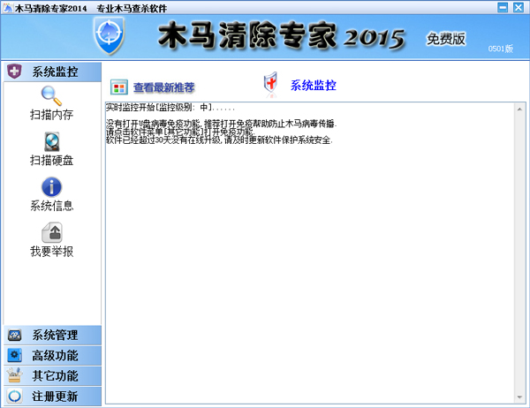Select the 我要举报 label

click(x=52, y=252)
